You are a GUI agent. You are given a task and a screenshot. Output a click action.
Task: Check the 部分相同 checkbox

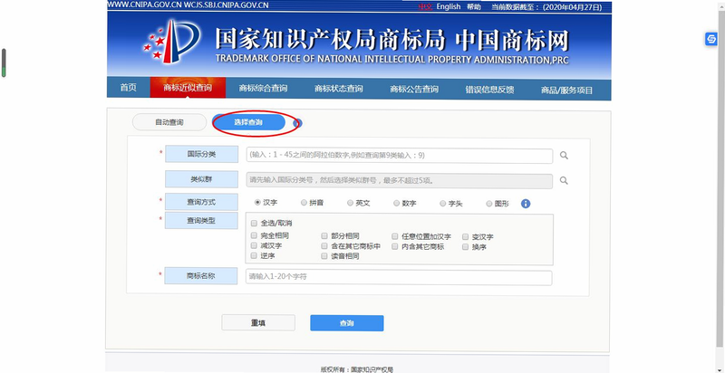tap(324, 235)
